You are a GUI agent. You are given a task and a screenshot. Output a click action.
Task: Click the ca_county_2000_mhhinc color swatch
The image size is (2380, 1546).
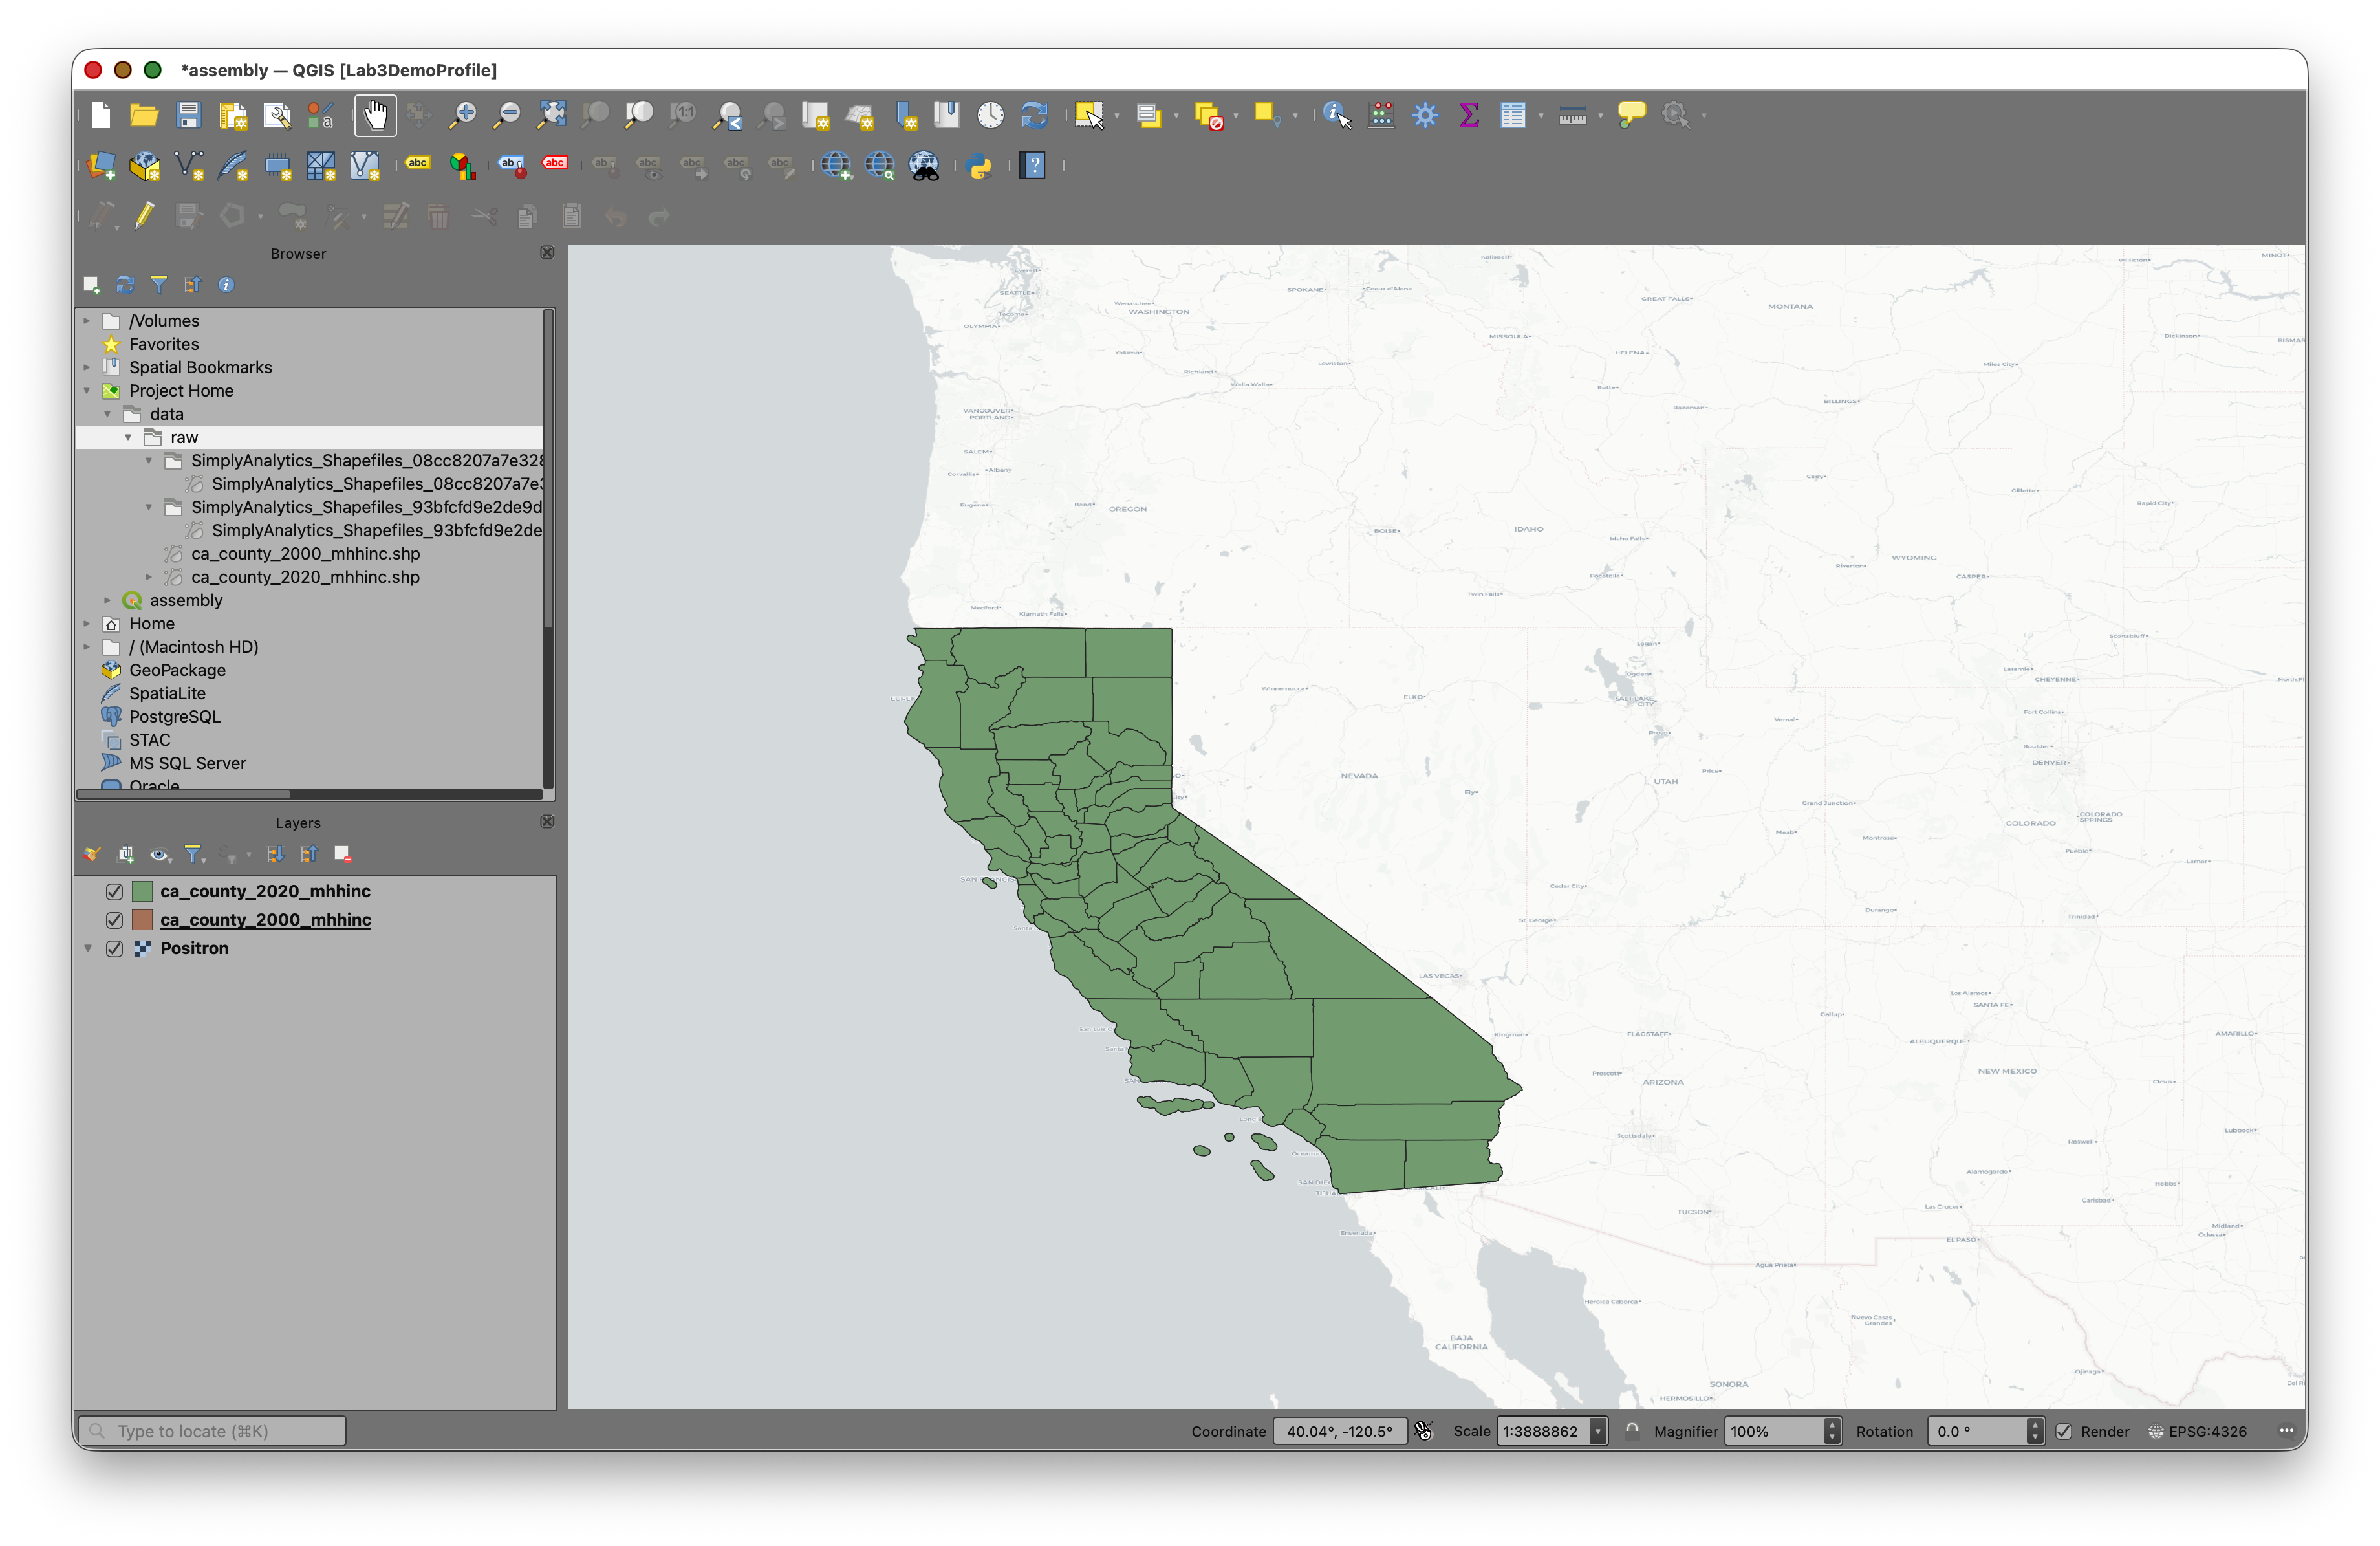click(142, 920)
